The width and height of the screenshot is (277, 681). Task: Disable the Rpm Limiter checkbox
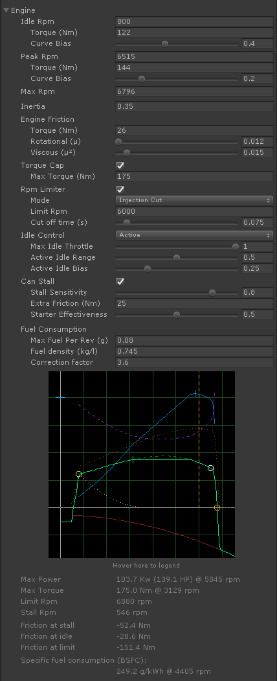(120, 189)
